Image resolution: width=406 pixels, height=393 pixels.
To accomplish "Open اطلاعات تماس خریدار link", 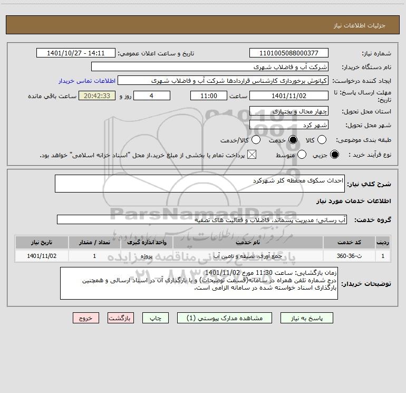I will click(87, 81).
